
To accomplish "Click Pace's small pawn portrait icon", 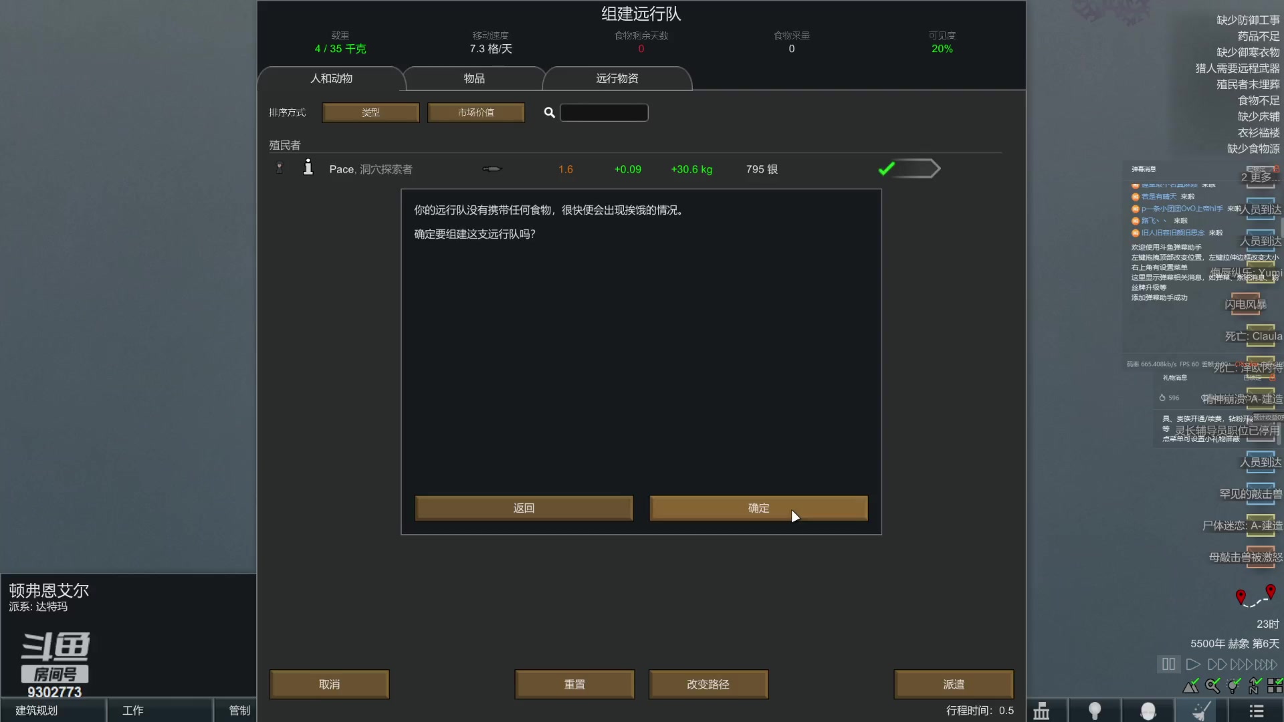I will tap(280, 168).
